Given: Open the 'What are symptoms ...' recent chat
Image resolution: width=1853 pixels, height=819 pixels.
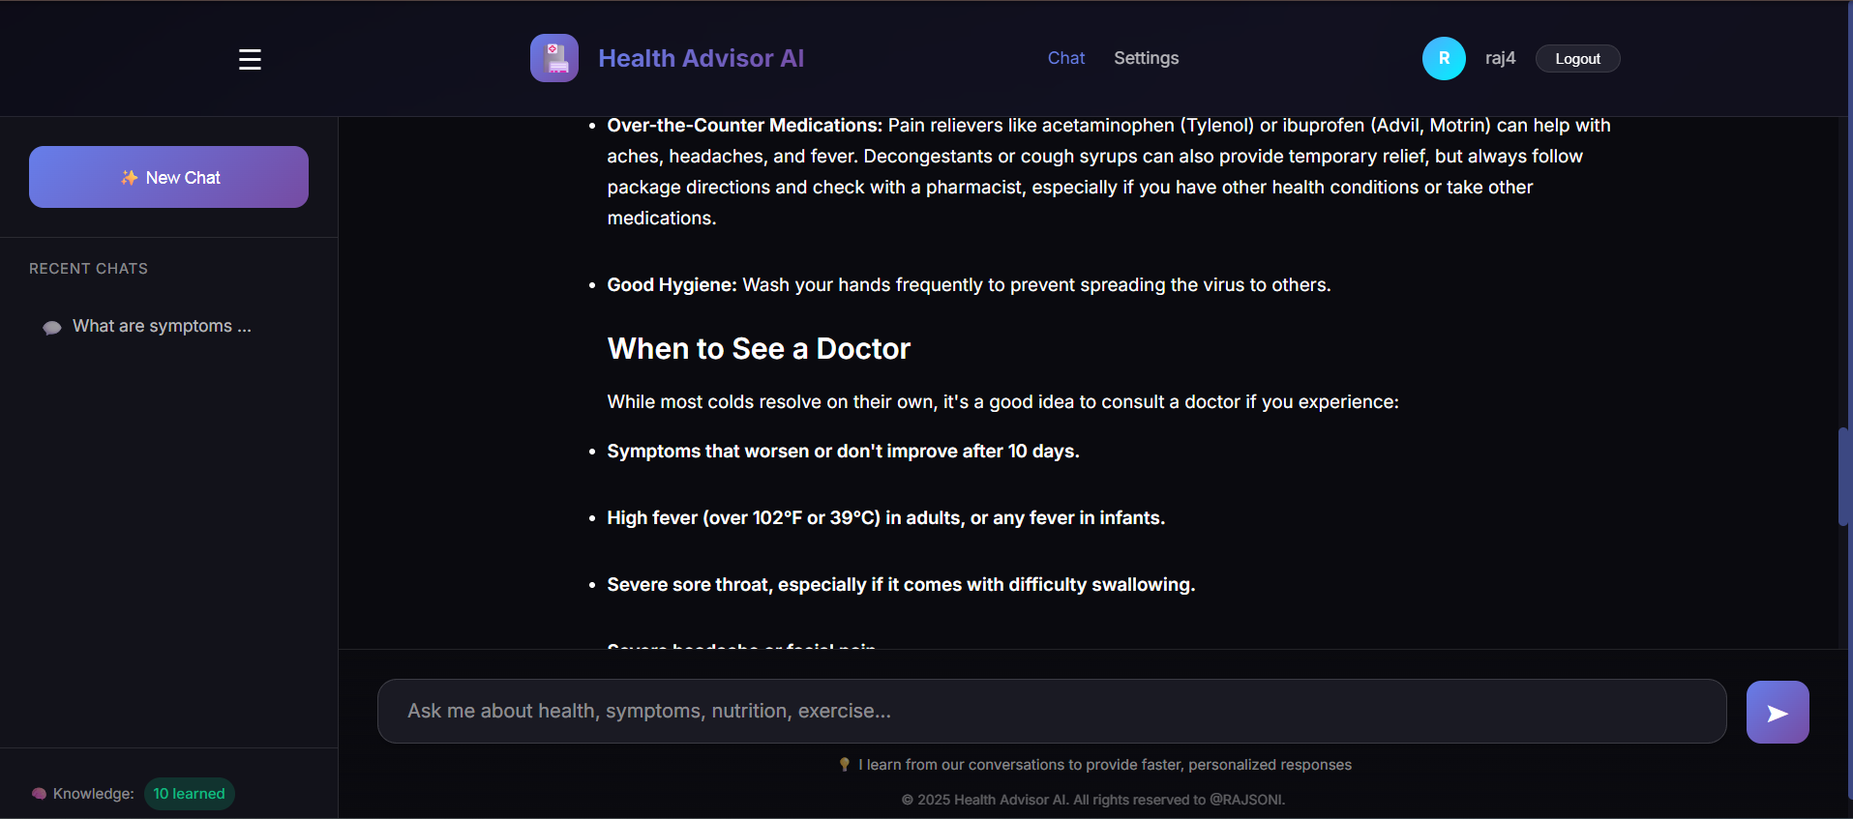Looking at the screenshot, I should pyautogui.click(x=162, y=327).
